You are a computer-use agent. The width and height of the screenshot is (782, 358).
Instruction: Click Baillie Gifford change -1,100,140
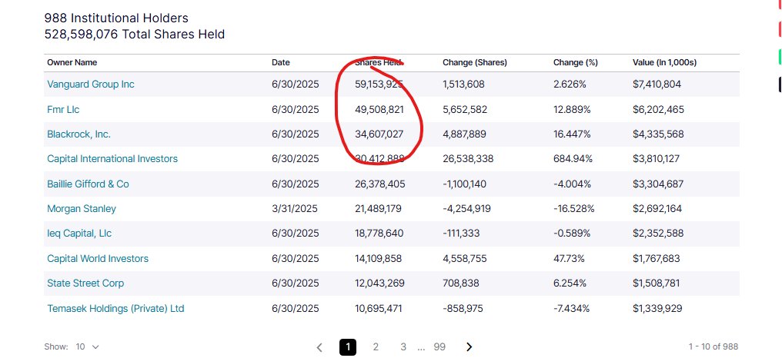click(464, 184)
